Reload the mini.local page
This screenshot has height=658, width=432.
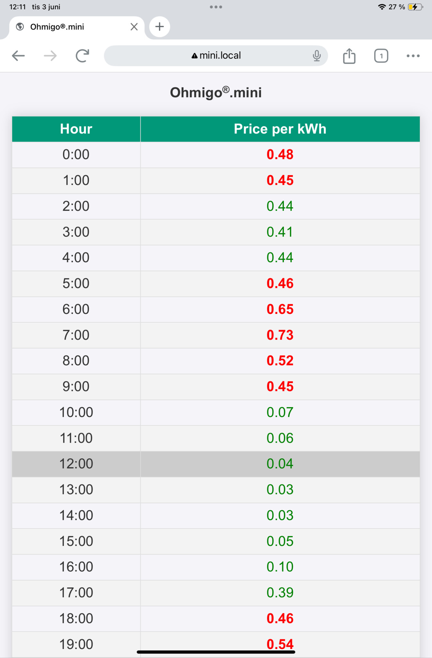tap(83, 56)
